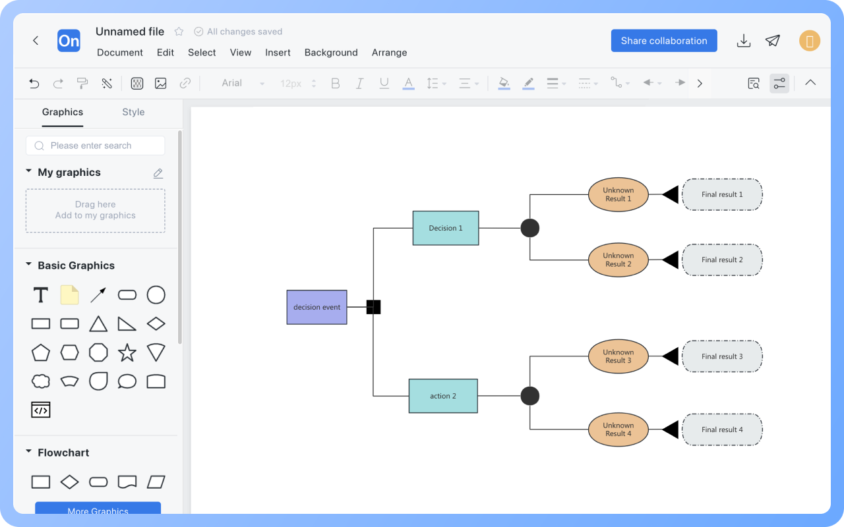
Task: Edit My graphics with pencil icon
Action: [x=158, y=173]
